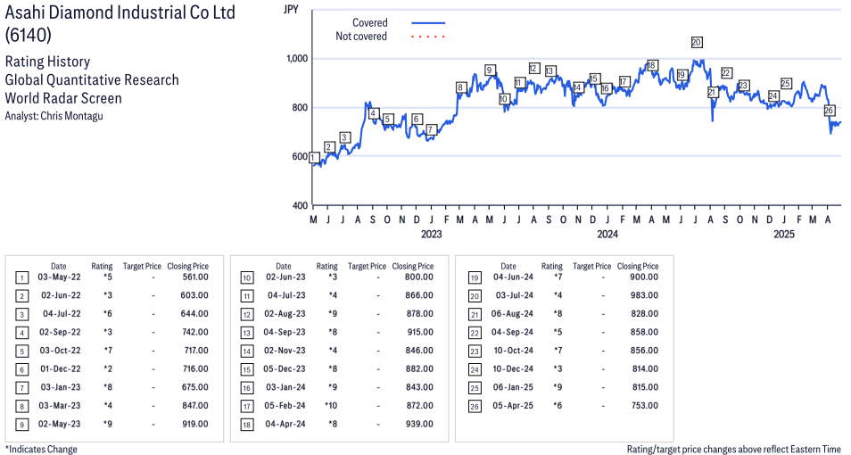Screen dimensions: 851x455
Task: Click the company title Asahi Diamond Industrial
Action: pyautogui.click(x=120, y=12)
